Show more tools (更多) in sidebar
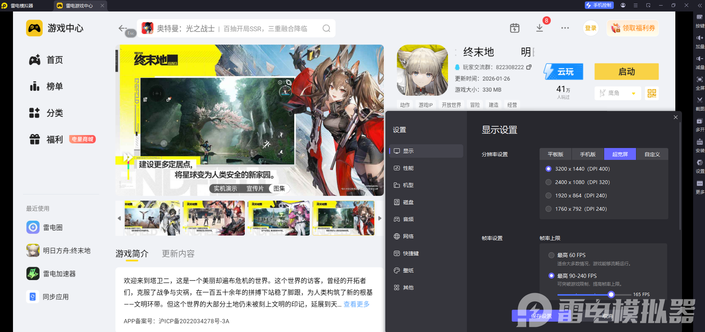Viewport: 705px width, 332px height. tap(699, 183)
